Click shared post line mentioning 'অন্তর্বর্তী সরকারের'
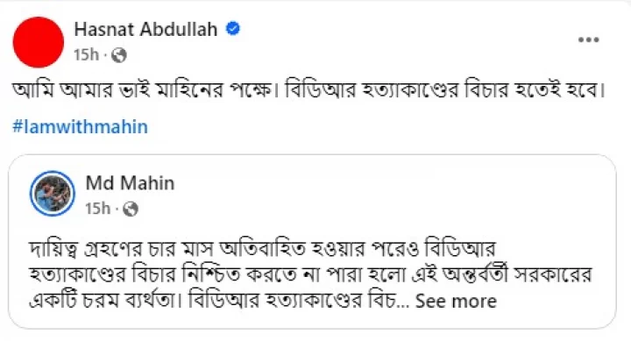This screenshot has height=341, width=631. coord(310,274)
